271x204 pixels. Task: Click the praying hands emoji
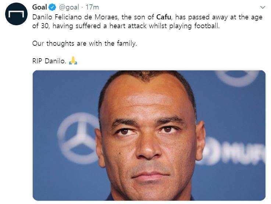(x=73, y=60)
